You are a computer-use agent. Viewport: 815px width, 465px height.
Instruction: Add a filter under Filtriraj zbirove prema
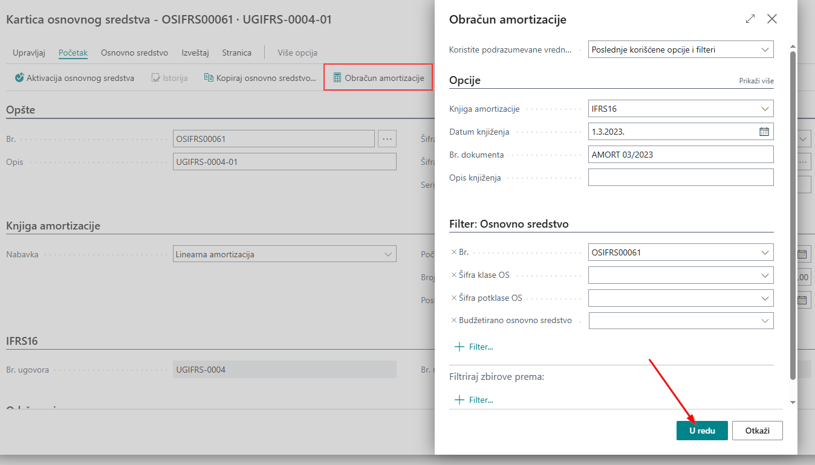474,400
